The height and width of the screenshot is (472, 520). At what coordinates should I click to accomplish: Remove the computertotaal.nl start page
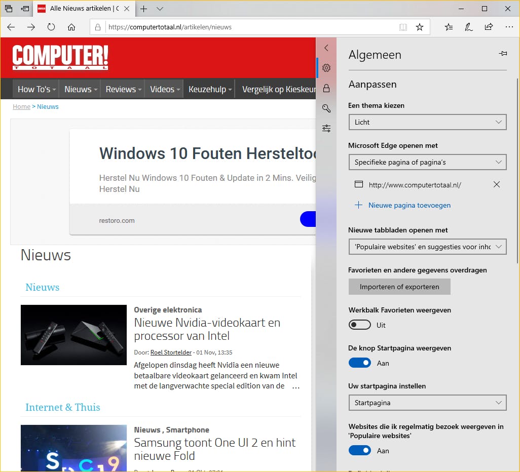(497, 184)
